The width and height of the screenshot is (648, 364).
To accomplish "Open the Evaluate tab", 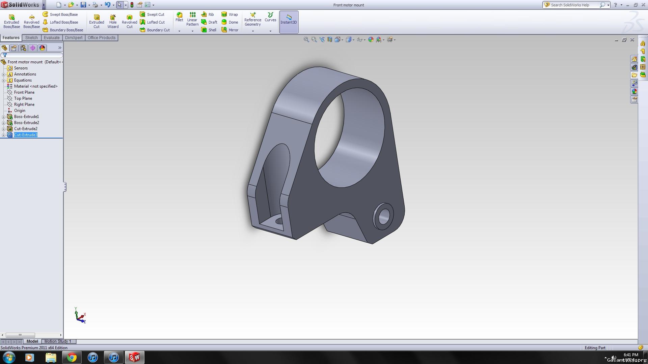I will point(52,38).
